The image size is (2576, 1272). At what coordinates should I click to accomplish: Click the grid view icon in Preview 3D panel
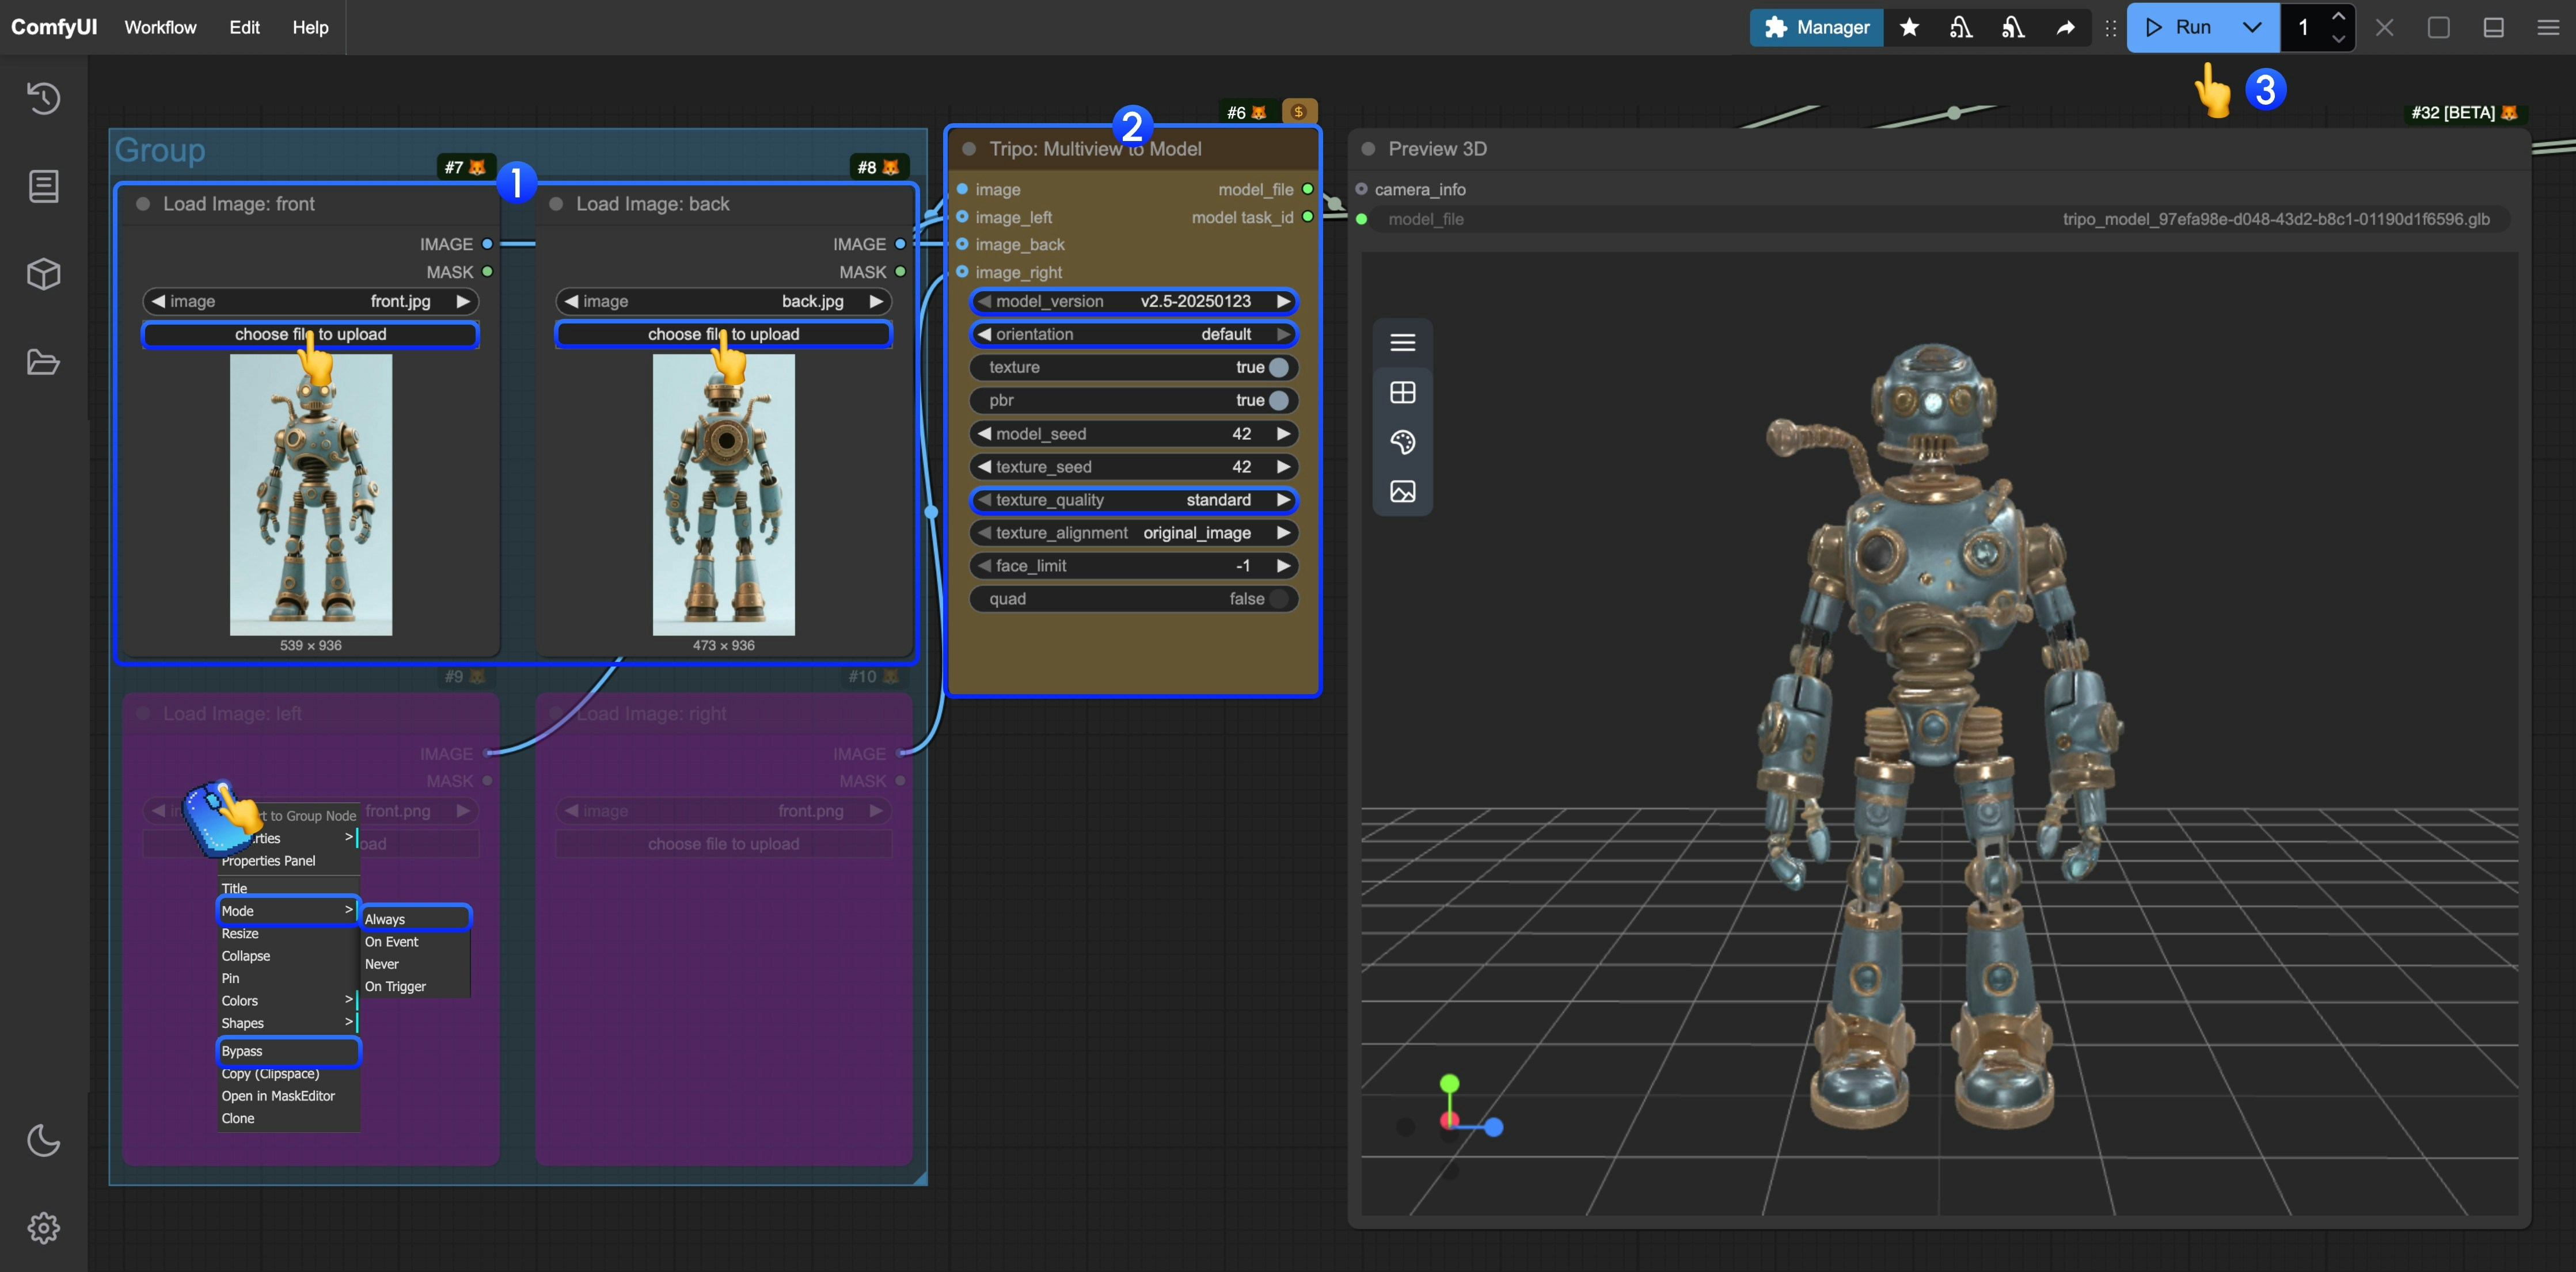pyautogui.click(x=1403, y=392)
